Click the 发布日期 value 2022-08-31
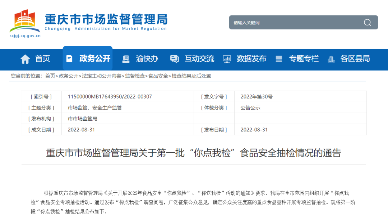This screenshot has height=216, width=388. [x=254, y=130]
